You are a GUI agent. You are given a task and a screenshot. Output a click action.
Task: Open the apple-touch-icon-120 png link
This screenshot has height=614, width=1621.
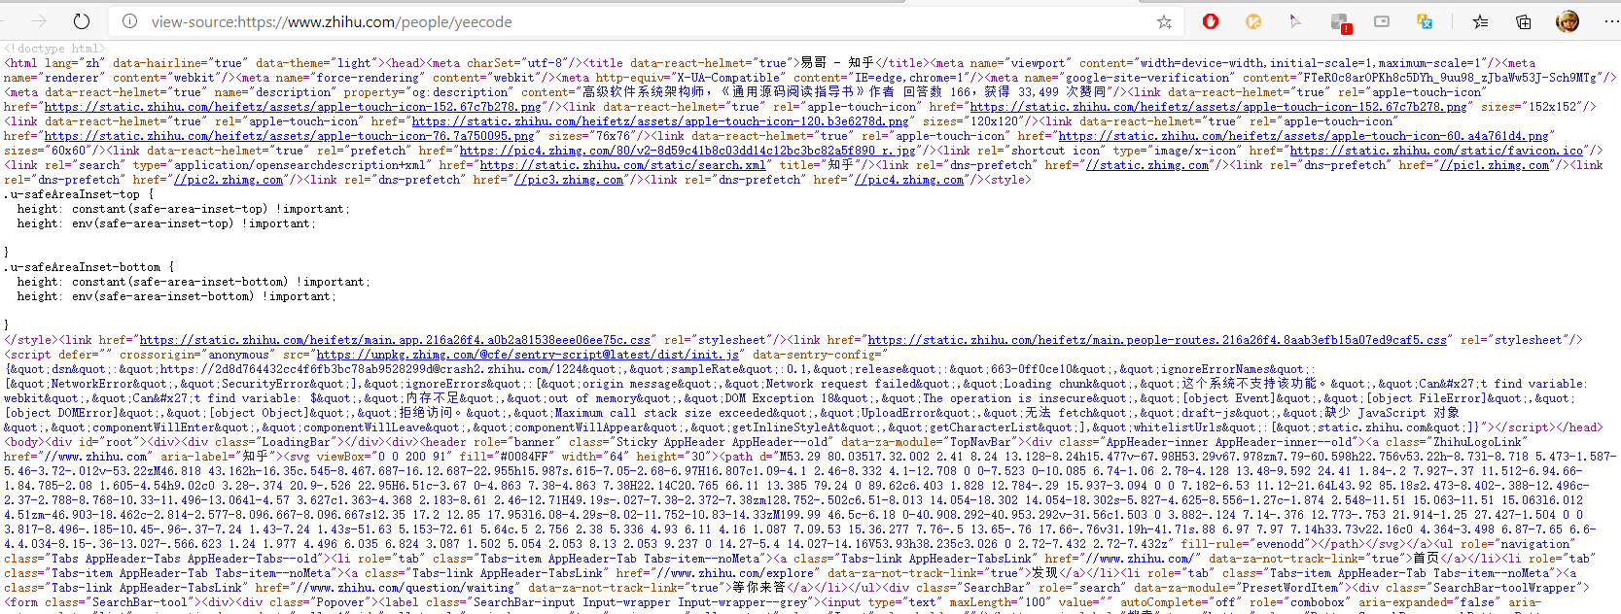pos(659,121)
